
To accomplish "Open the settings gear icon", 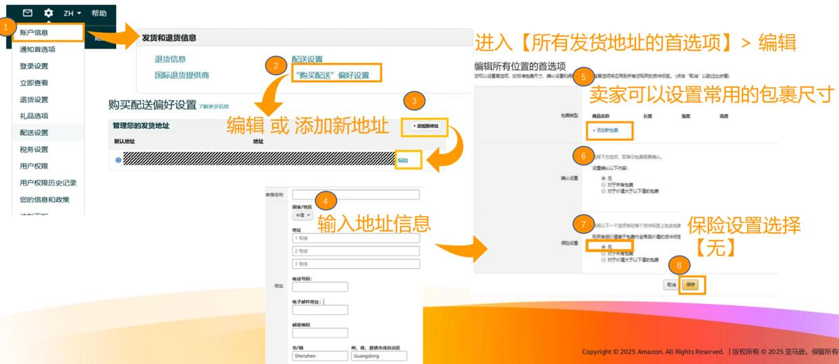I will point(49,13).
